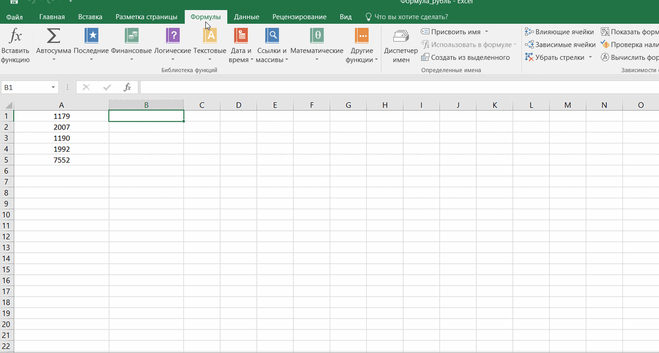This screenshot has width=659, height=353.
Task: Select row 15 header
Action: tap(7, 270)
